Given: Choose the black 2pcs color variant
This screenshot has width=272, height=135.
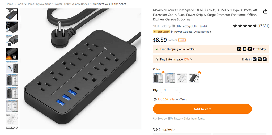Looking at the screenshot, I should [194, 78].
